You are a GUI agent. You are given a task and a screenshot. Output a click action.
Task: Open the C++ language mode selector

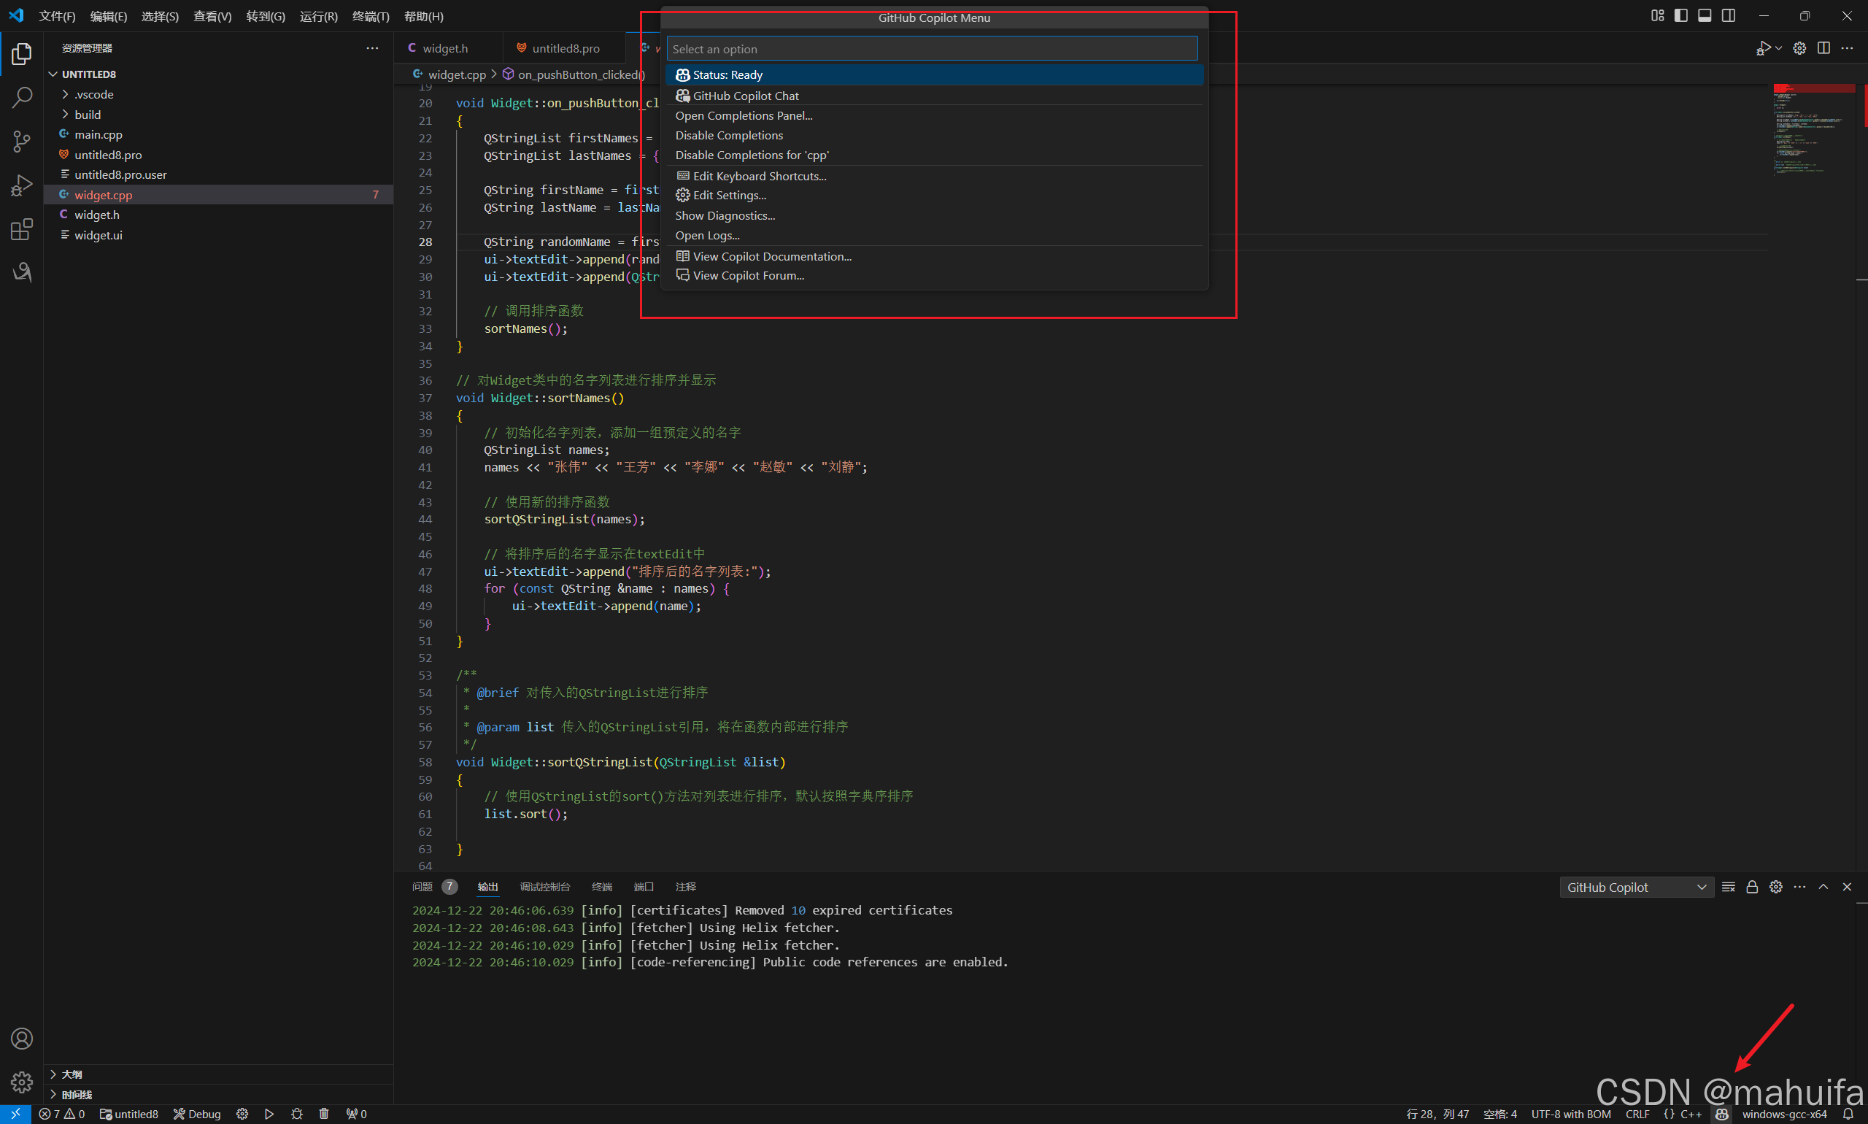click(1683, 1115)
